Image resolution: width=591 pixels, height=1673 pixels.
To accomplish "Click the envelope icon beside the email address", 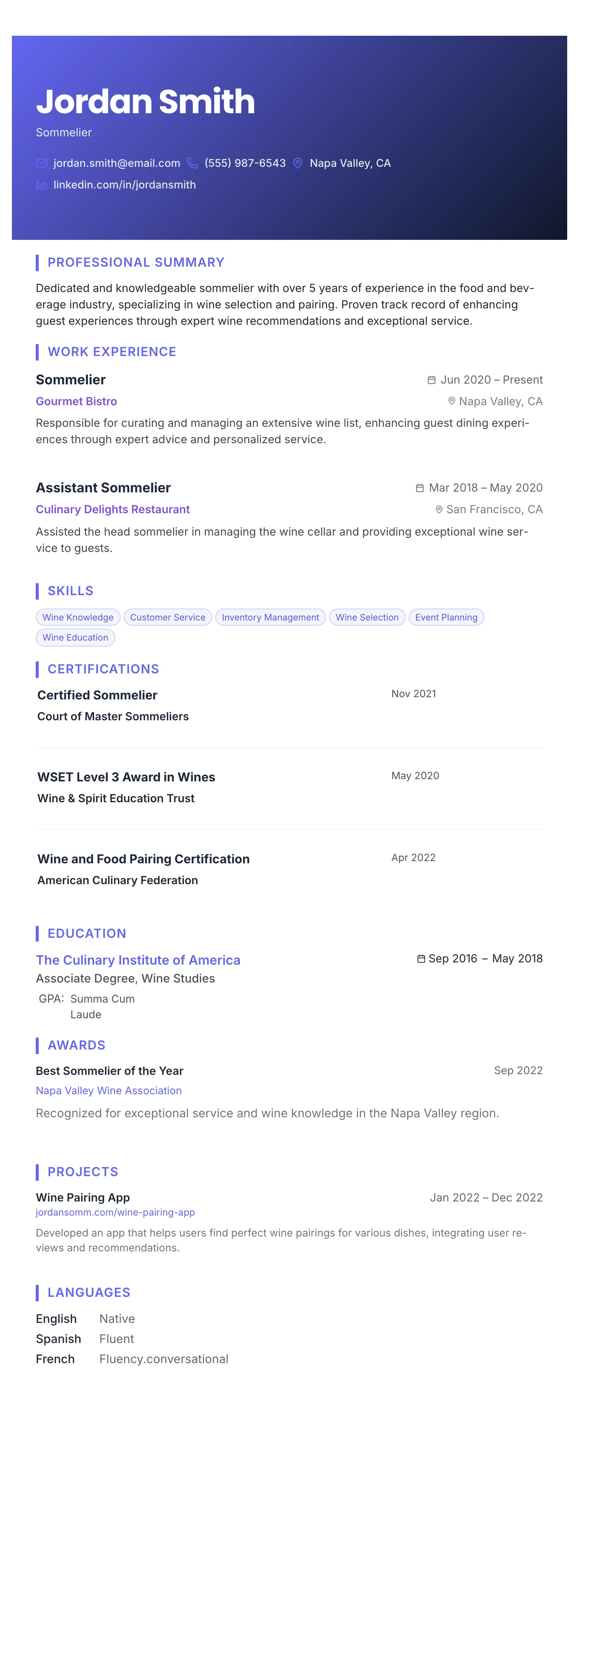I will click(x=42, y=163).
